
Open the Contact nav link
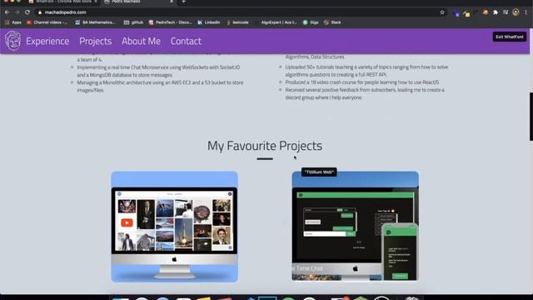pos(186,41)
